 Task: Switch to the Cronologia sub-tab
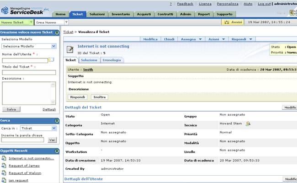click(x=112, y=60)
